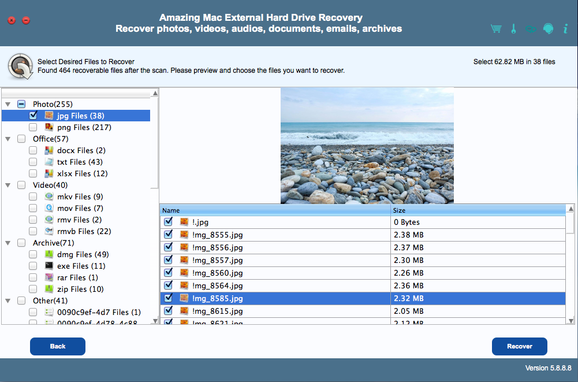Open the key registration icon
This screenshot has width=578, height=382.
pos(513,29)
